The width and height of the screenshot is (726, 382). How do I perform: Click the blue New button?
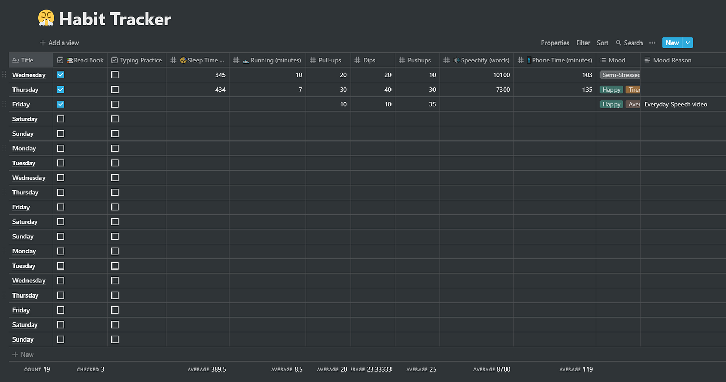coord(672,43)
